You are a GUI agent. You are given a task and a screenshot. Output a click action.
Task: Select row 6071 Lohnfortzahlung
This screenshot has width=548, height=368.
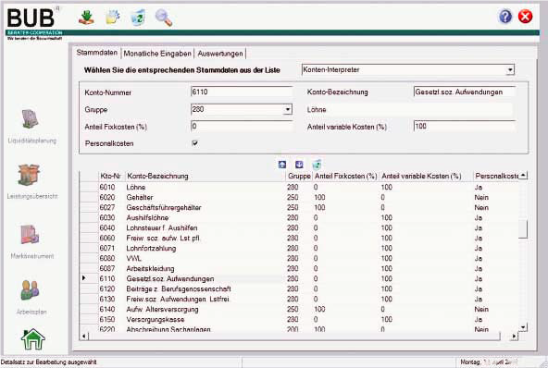[x=299, y=248]
